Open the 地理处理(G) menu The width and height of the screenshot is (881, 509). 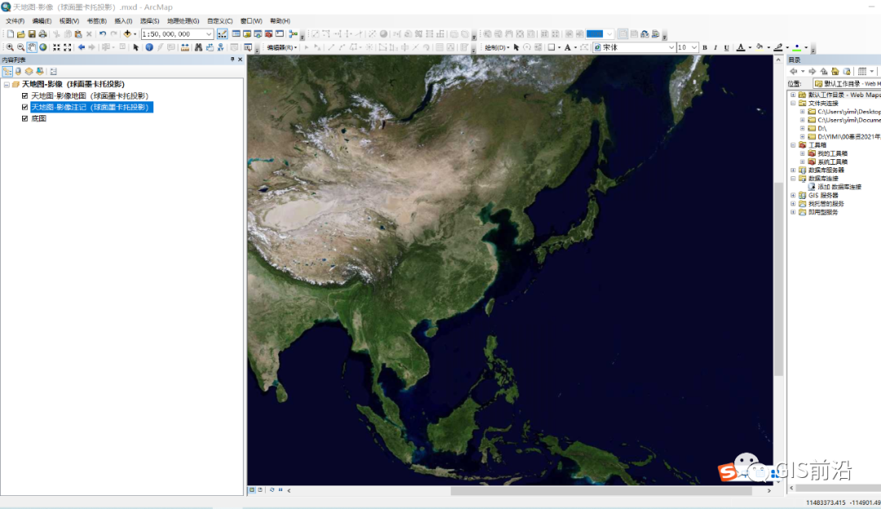coord(184,21)
